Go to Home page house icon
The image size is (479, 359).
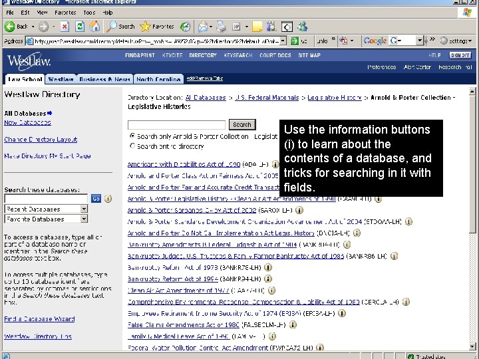[x=94, y=27]
